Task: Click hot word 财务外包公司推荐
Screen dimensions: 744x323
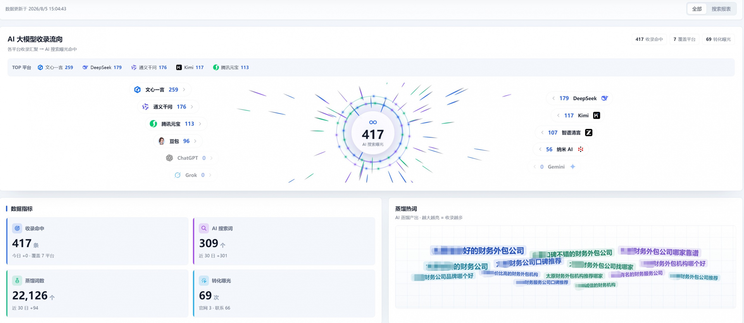Action: (694, 277)
